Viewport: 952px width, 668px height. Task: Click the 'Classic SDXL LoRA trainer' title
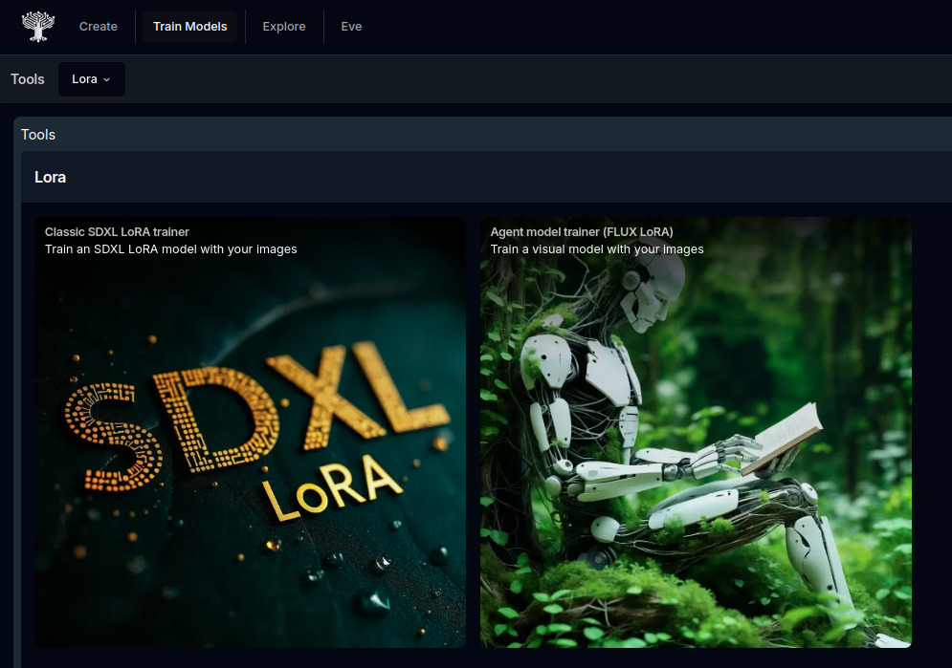pyautogui.click(x=117, y=232)
